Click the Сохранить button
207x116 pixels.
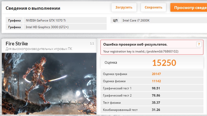tap(153, 7)
